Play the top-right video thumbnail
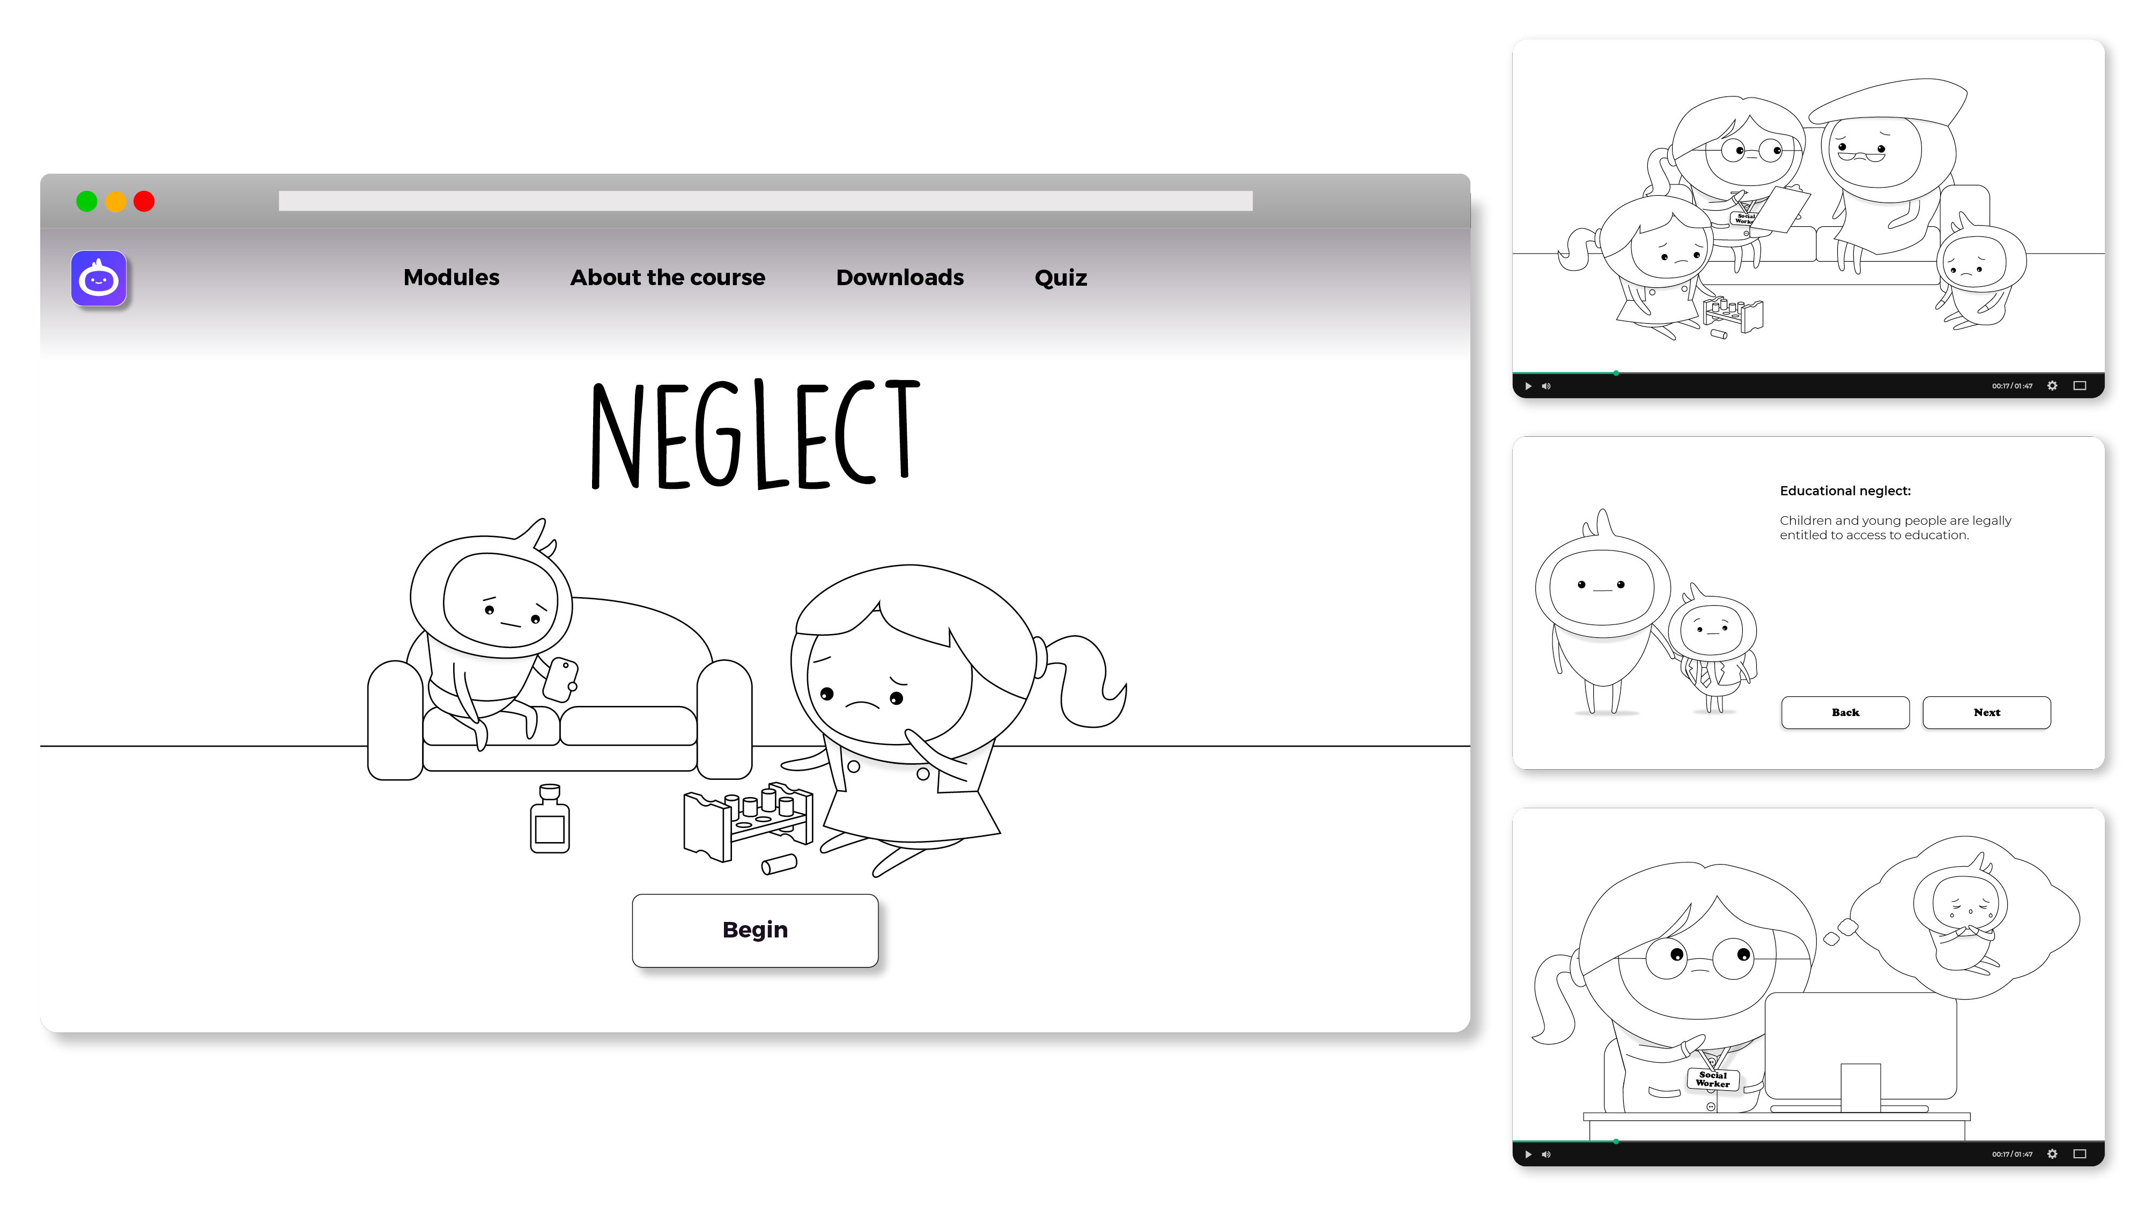Screen dimensions: 2145x1206 coord(1528,386)
